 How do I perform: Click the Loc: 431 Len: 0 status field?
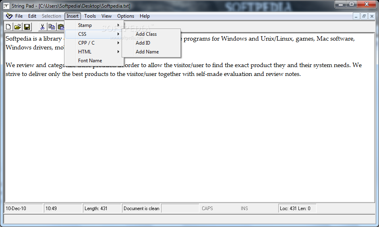[x=297, y=209]
